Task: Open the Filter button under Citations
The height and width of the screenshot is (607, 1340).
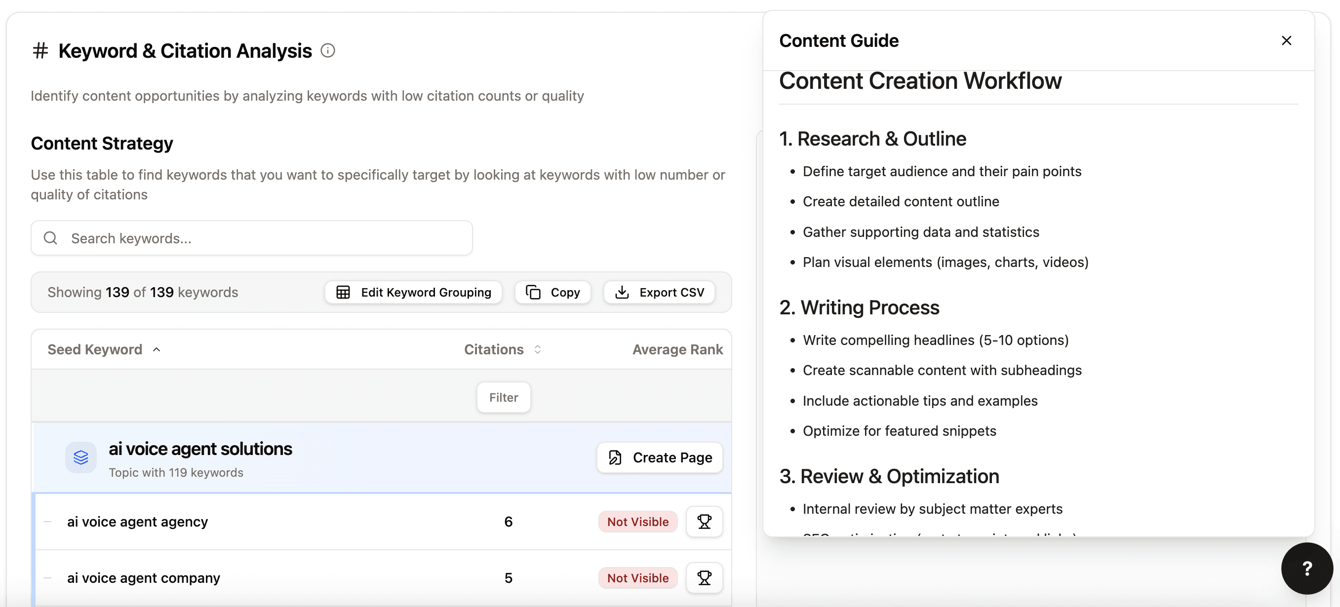Action: 503,397
